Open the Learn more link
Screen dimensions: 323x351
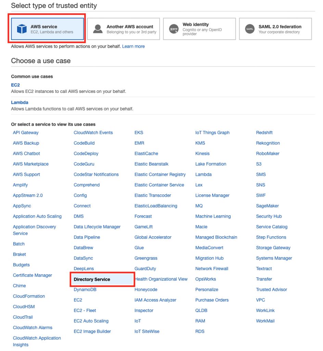coord(133,46)
